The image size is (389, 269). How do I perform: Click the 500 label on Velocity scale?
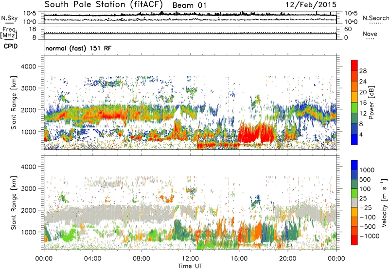[366, 179]
